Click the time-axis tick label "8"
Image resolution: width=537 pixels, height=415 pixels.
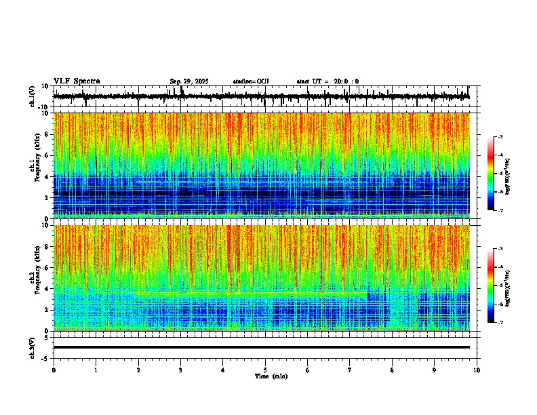[x=392, y=370]
